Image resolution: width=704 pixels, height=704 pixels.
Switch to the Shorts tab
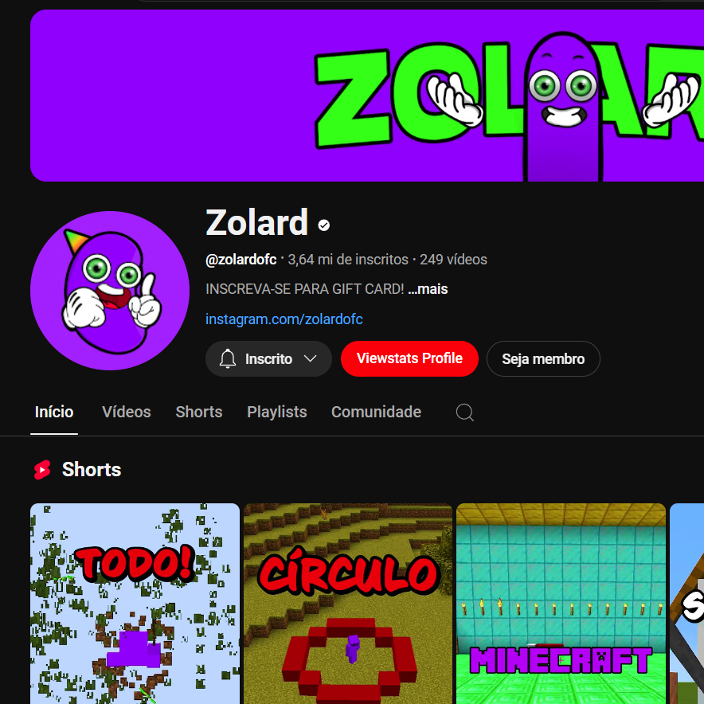click(x=199, y=413)
